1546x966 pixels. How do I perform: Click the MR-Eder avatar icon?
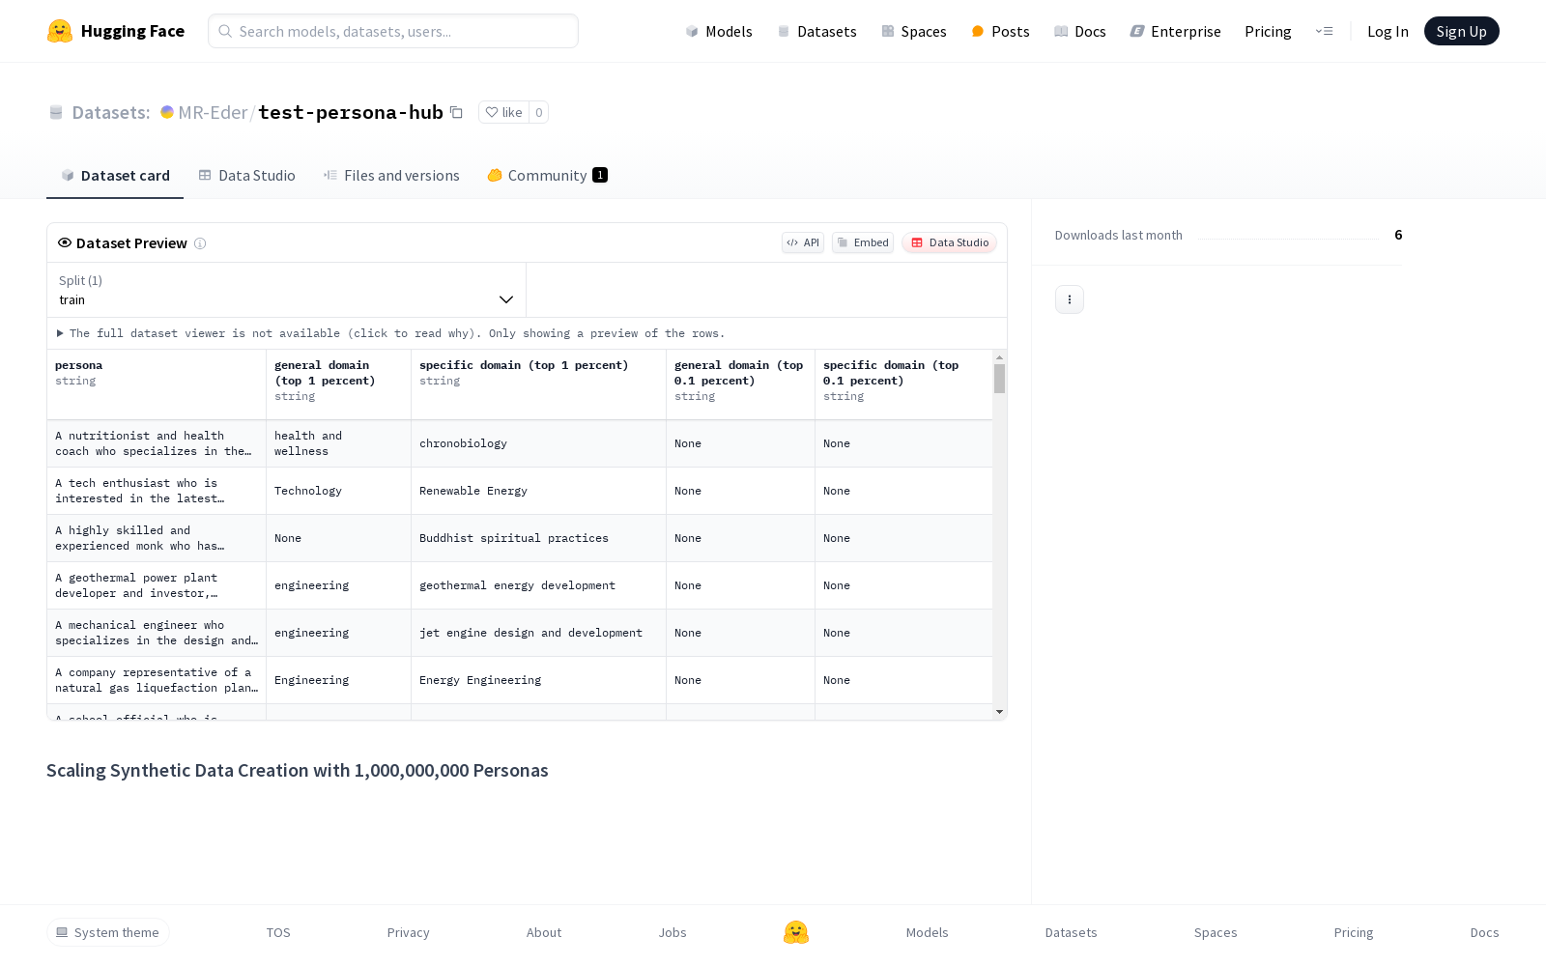(x=167, y=112)
